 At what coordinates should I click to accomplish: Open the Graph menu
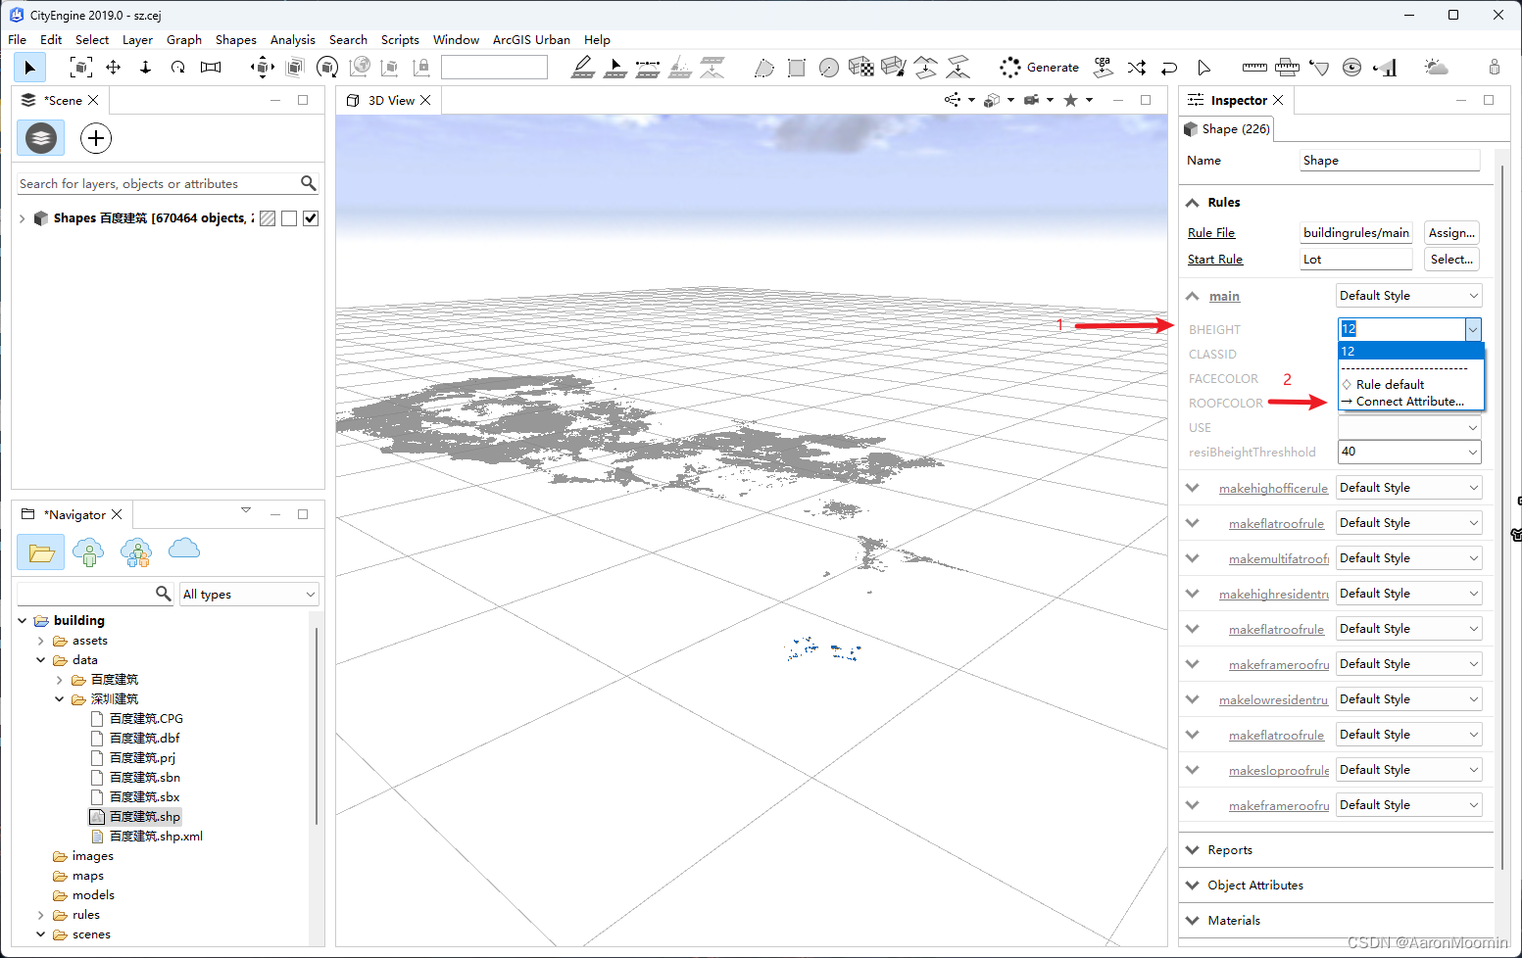(x=184, y=39)
